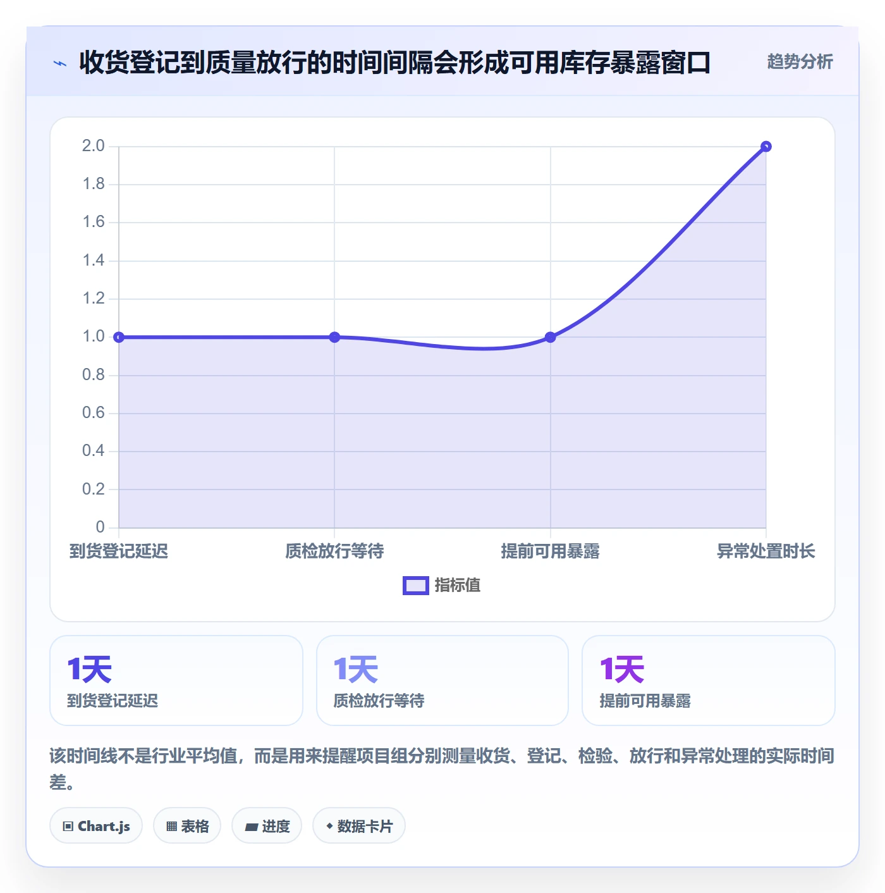
Task: Click the 到货登记延迟 x-axis label
Action: (x=119, y=551)
